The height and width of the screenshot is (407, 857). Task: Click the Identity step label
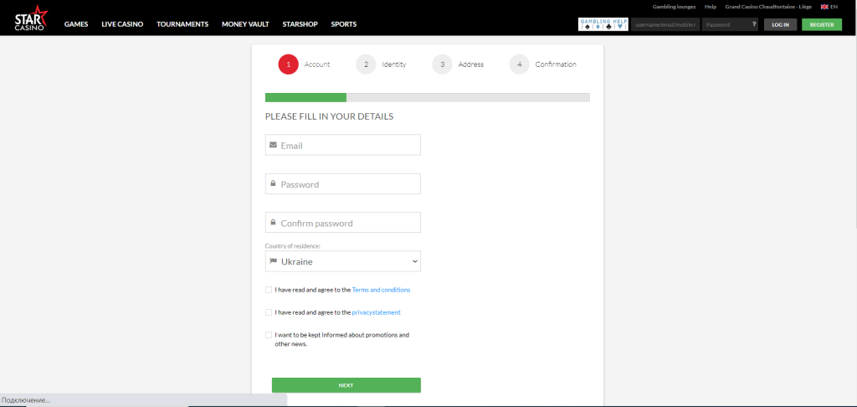[394, 64]
